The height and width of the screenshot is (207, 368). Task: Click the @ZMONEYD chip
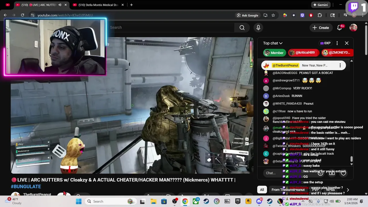coord(337,53)
